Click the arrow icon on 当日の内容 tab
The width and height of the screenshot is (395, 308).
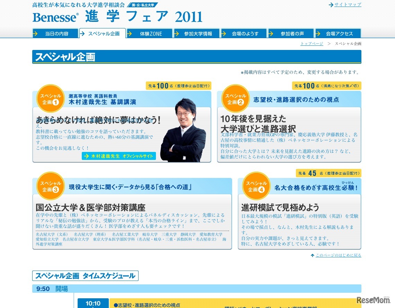coord(36,34)
